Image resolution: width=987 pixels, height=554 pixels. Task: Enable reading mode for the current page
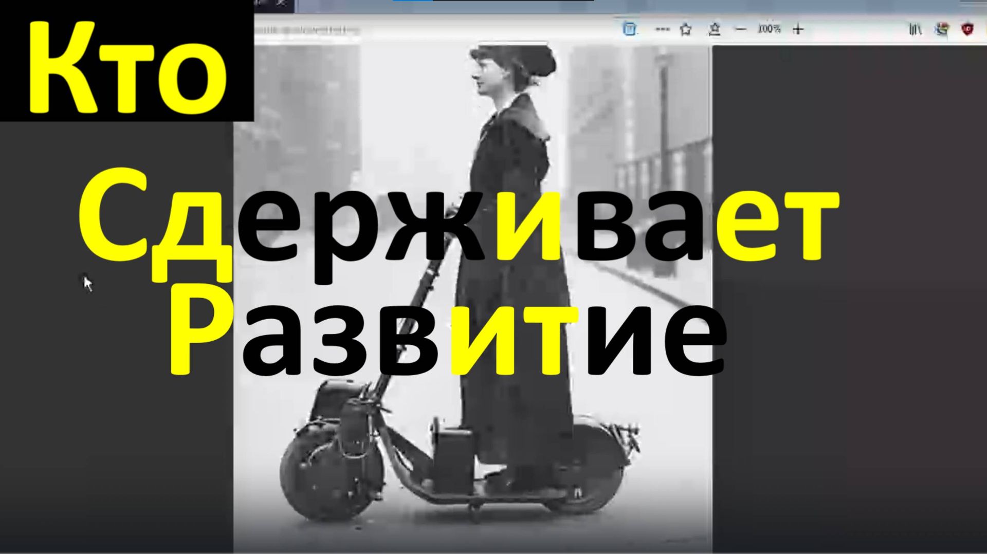click(628, 29)
